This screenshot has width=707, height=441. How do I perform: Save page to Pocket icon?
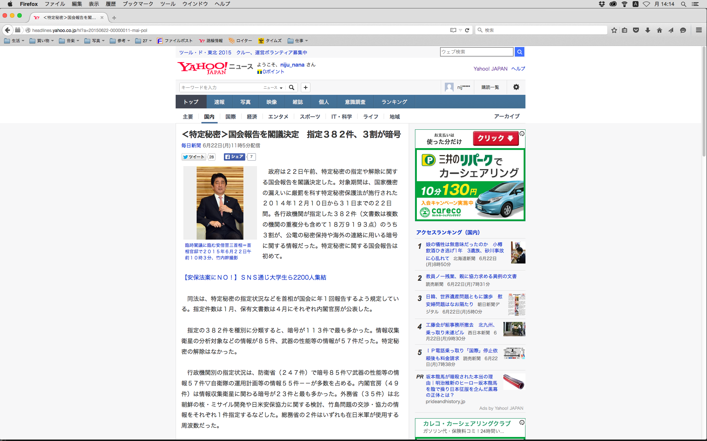click(636, 30)
